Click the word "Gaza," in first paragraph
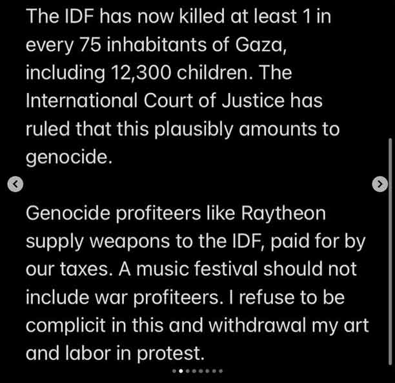395x383 pixels. [x=261, y=45]
